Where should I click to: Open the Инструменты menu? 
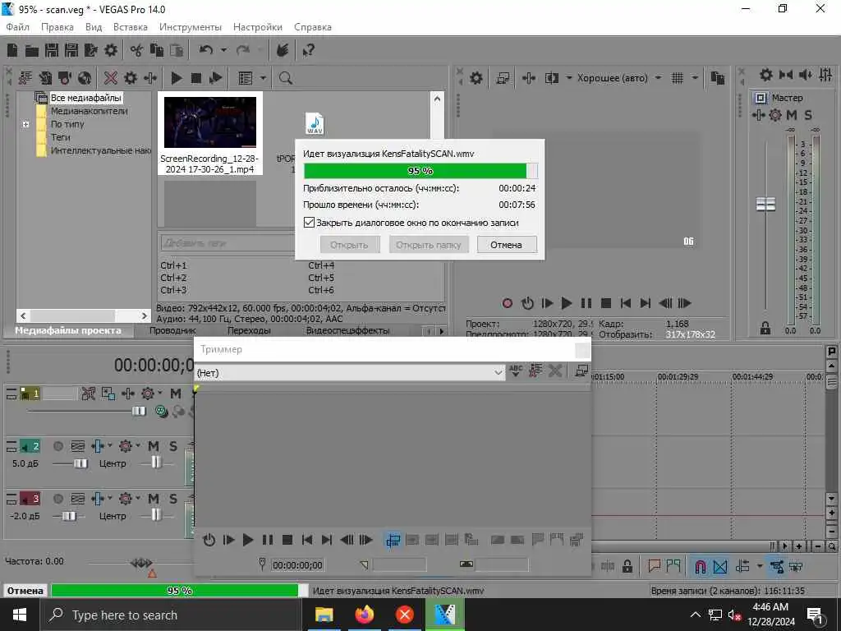pos(191,27)
